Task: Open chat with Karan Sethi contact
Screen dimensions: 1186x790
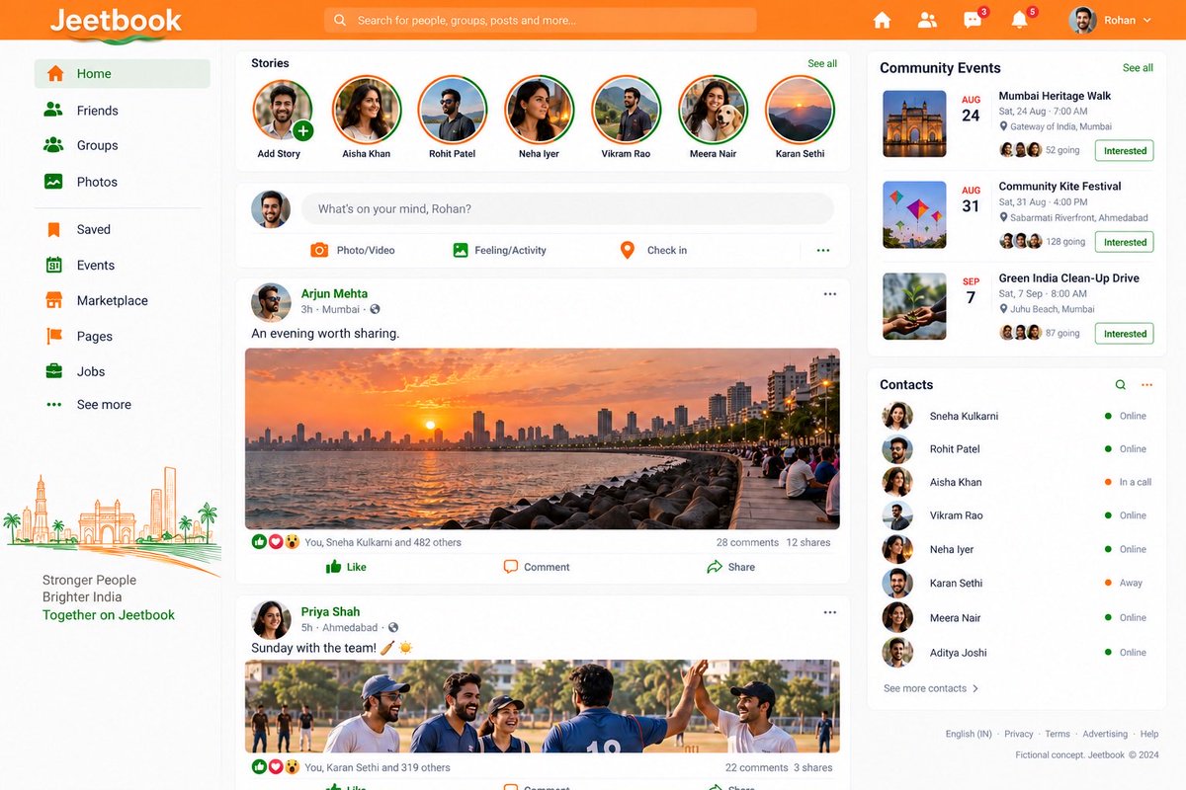Action: click(1017, 583)
